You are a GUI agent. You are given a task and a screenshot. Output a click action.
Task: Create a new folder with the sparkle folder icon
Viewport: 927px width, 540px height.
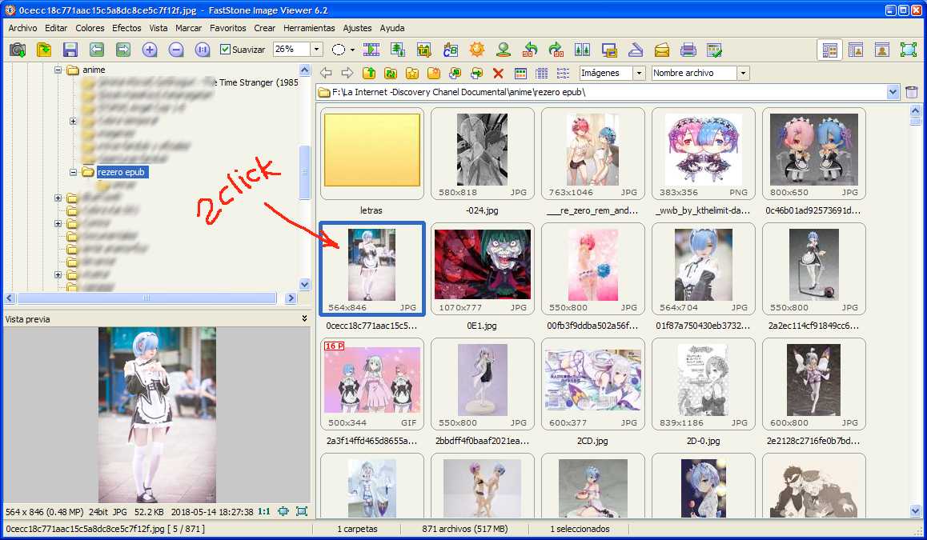pyautogui.click(x=433, y=74)
